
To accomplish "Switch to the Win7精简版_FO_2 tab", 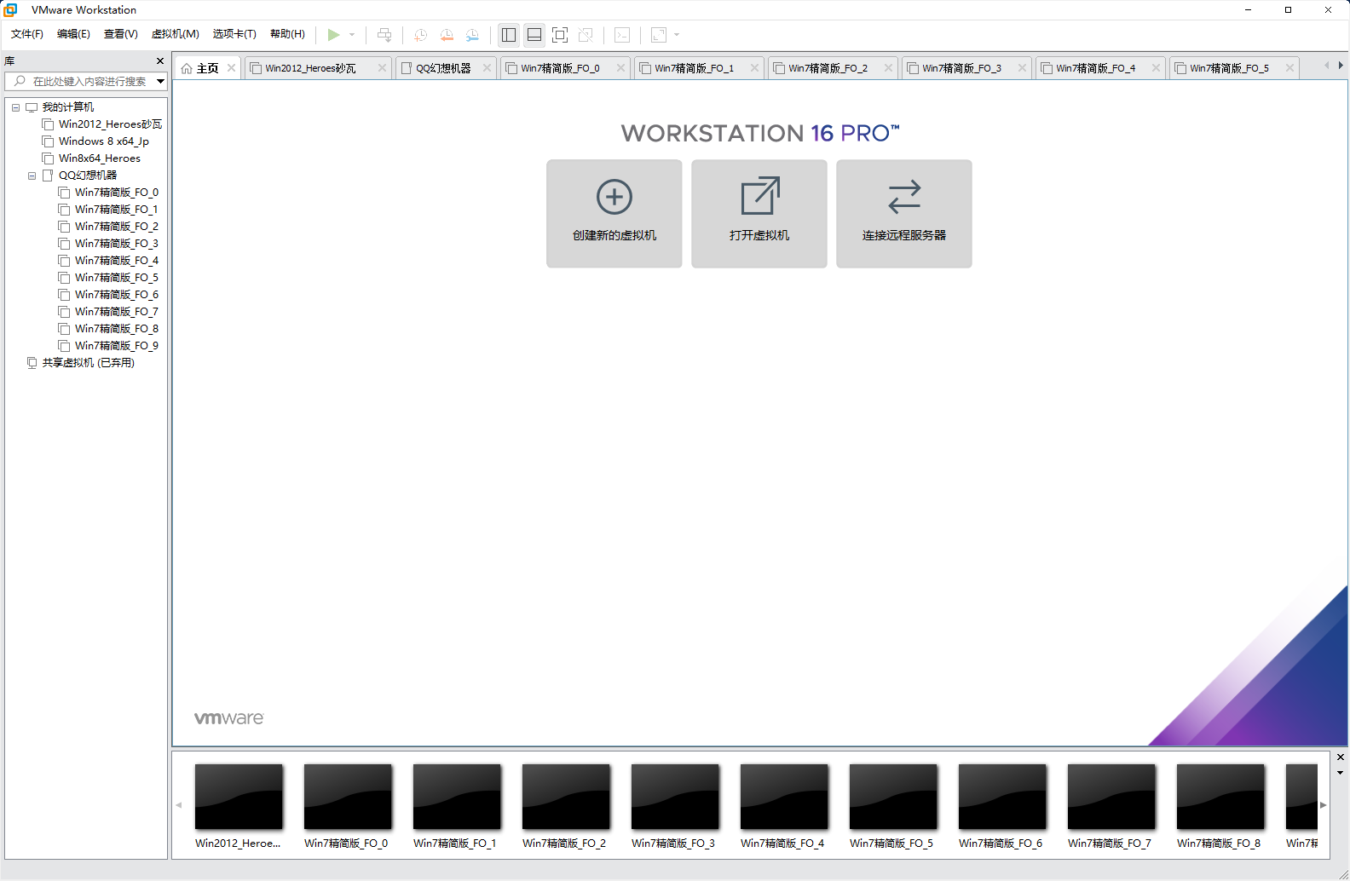I will pyautogui.click(x=827, y=68).
